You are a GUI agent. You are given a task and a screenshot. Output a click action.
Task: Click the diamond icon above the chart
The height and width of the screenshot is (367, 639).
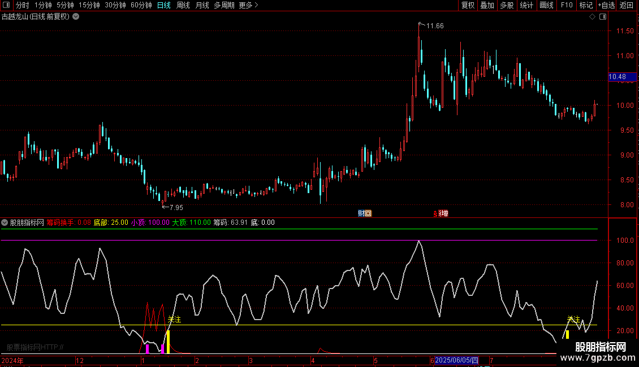click(x=592, y=17)
